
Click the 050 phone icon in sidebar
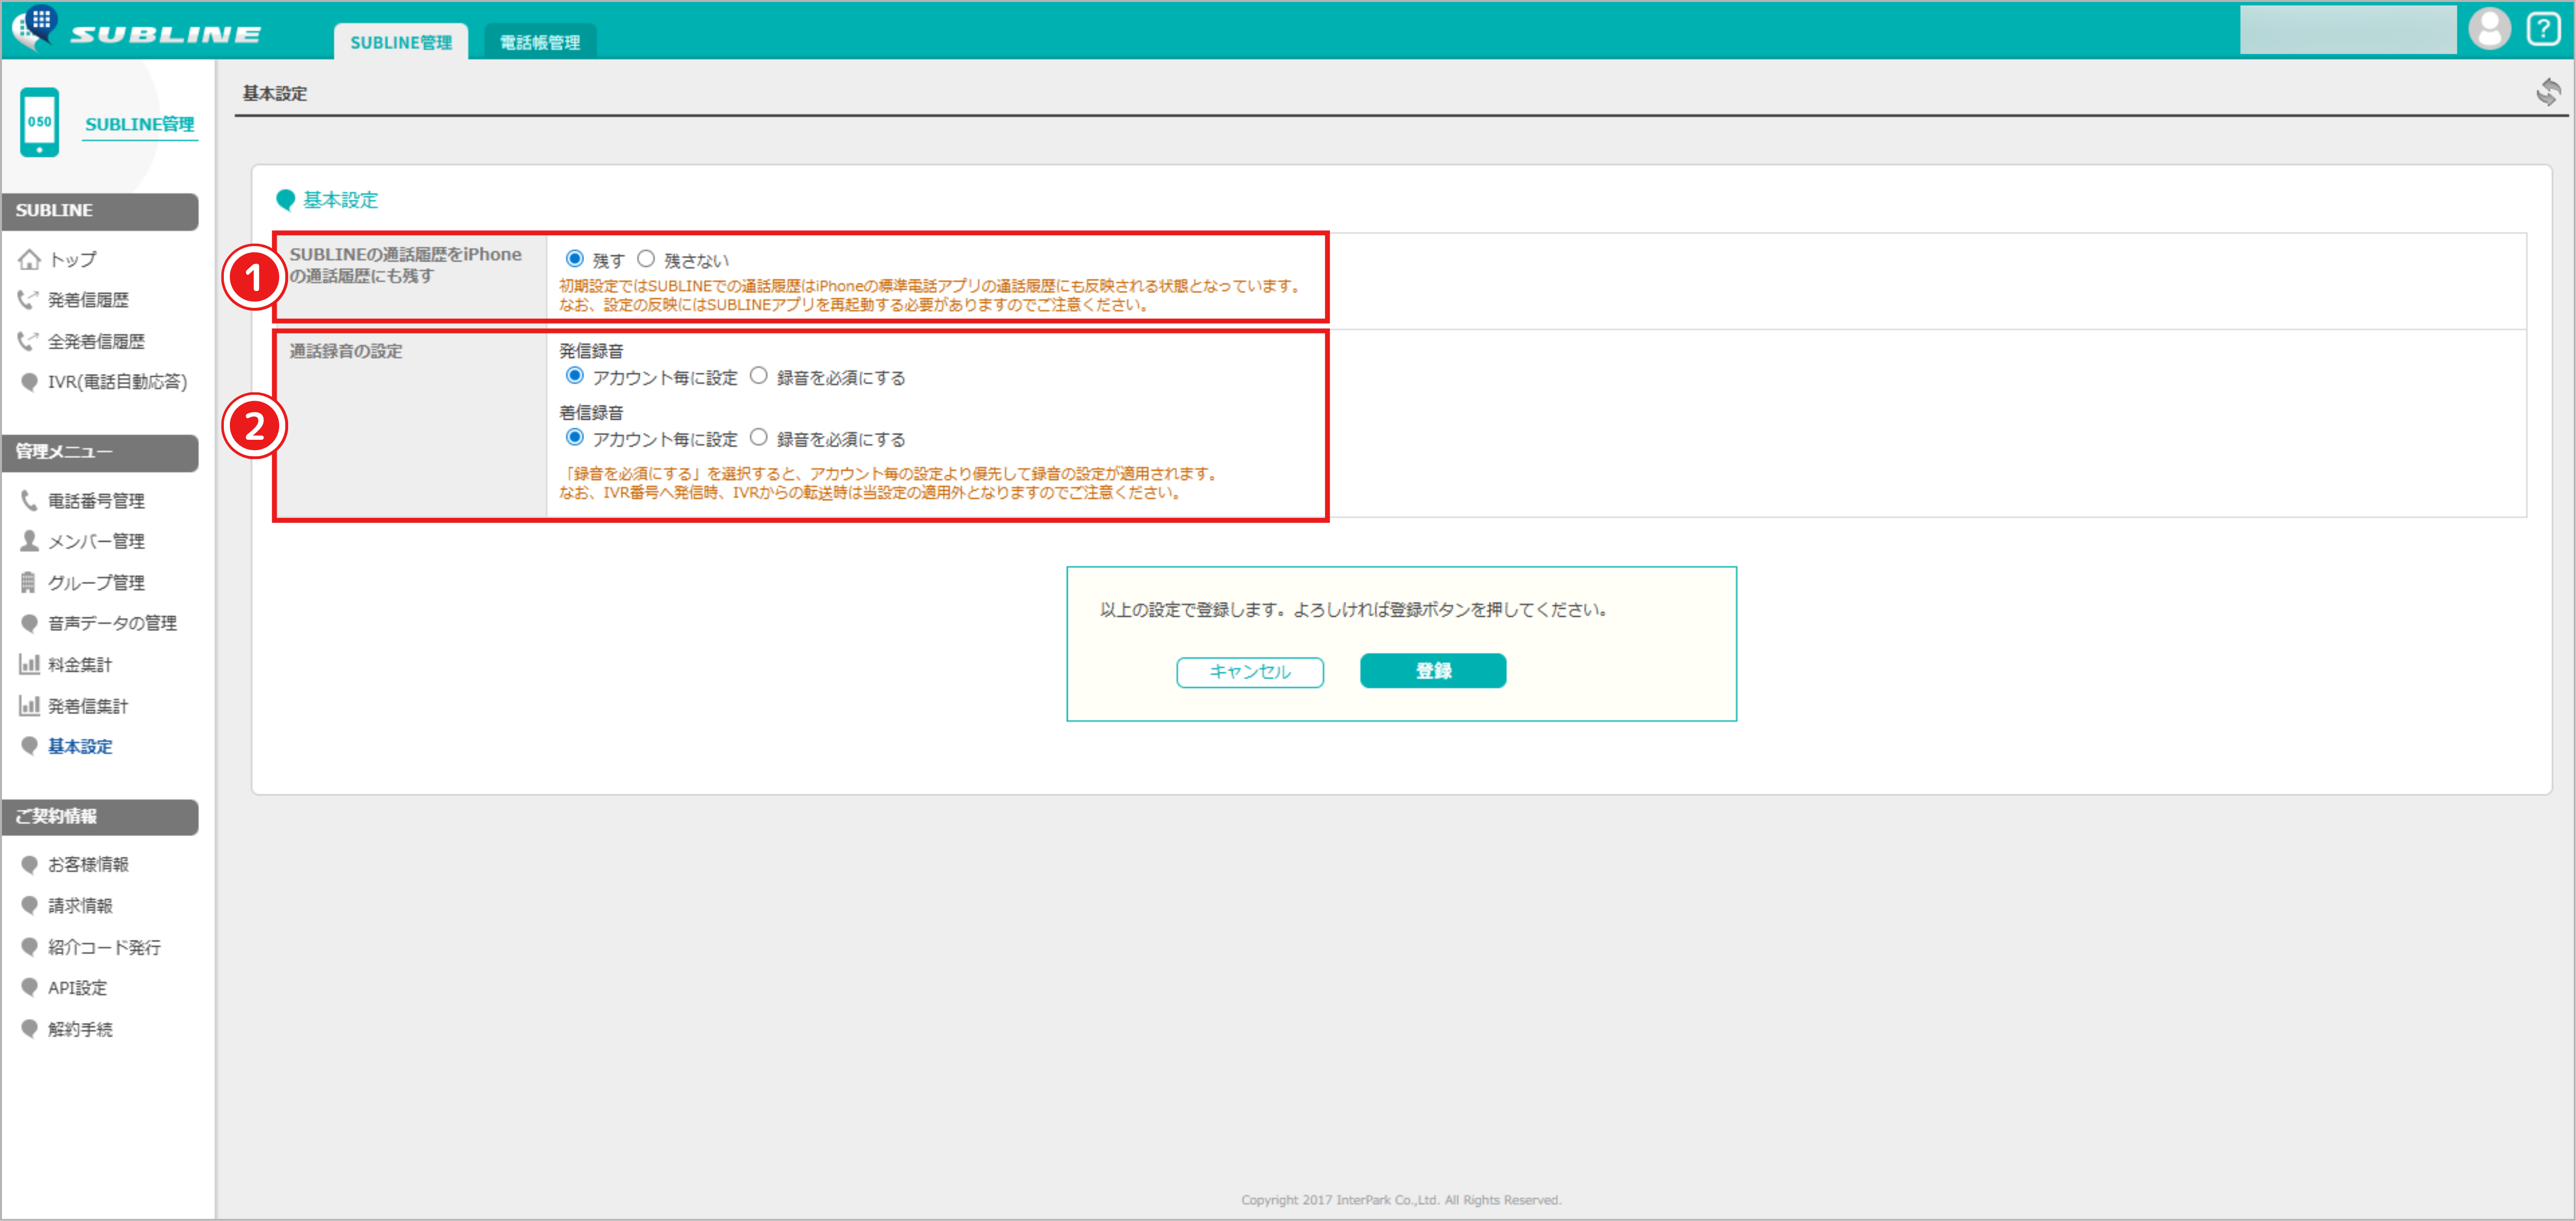coord(40,122)
